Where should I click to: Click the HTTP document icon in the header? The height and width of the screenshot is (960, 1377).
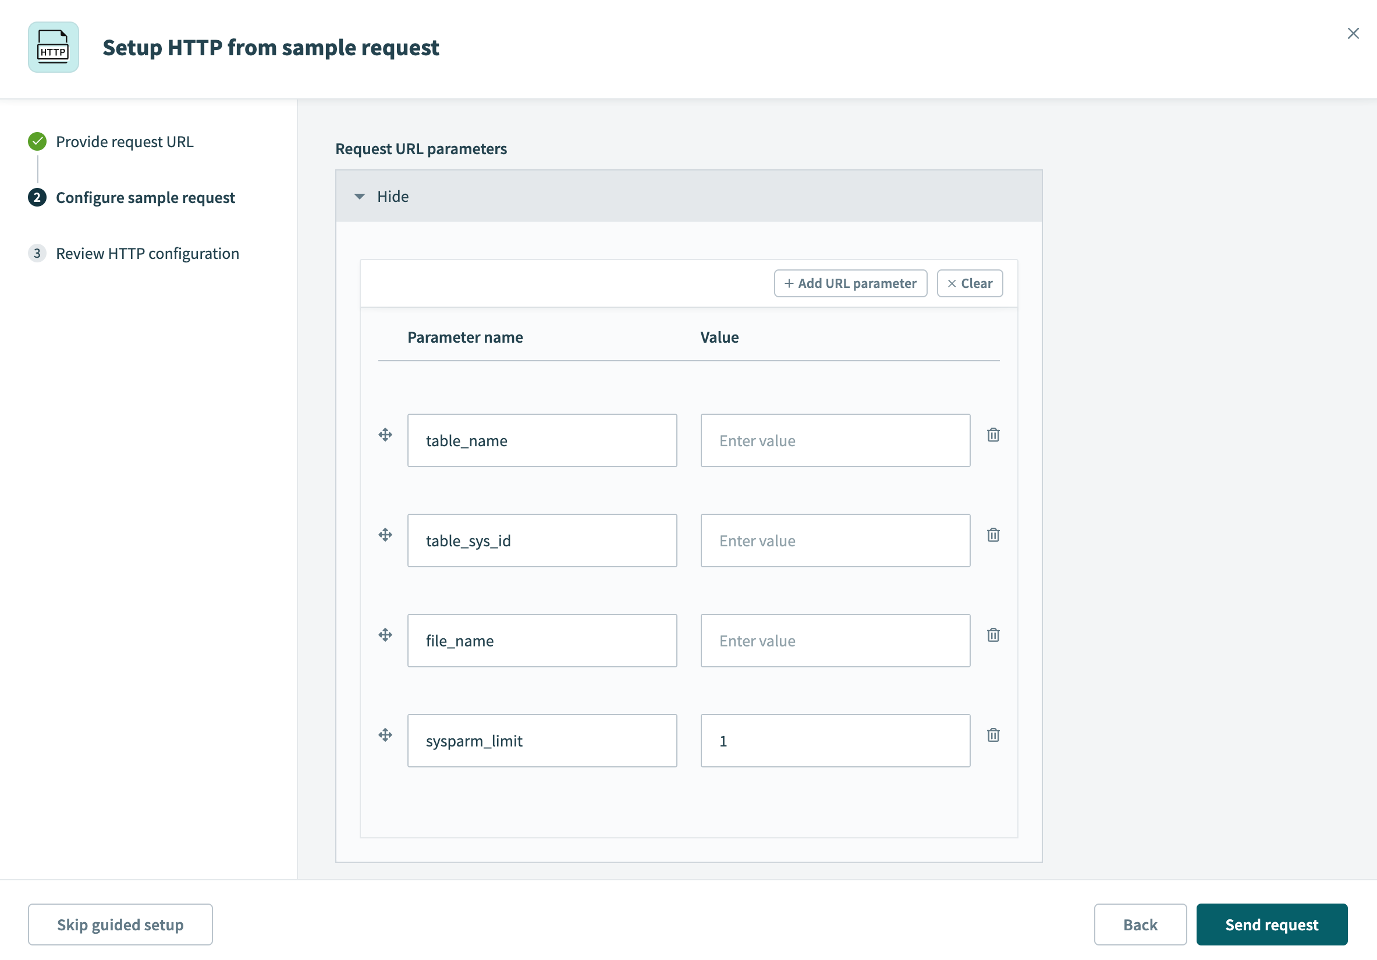tap(53, 47)
